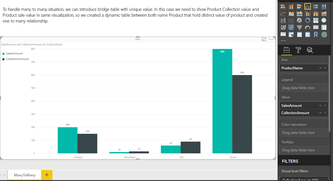Switch to the ManyToMany page tab
The height and width of the screenshot is (181, 333).
(x=25, y=175)
